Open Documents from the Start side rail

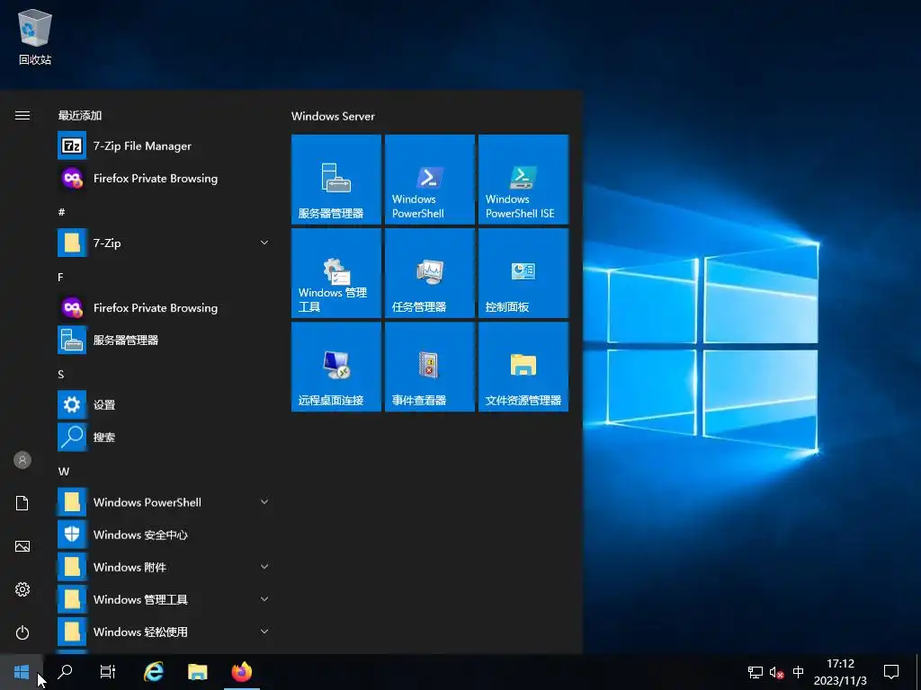point(22,503)
